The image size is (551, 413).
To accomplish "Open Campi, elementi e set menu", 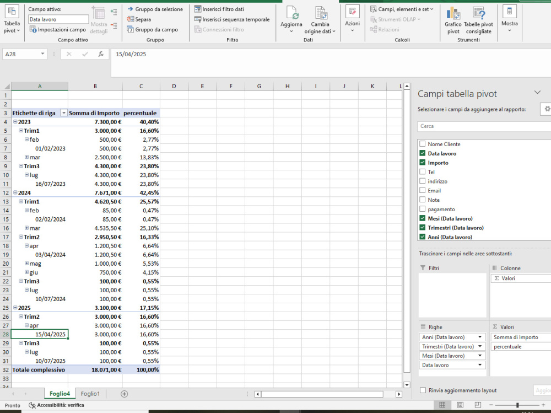I will click(402, 9).
